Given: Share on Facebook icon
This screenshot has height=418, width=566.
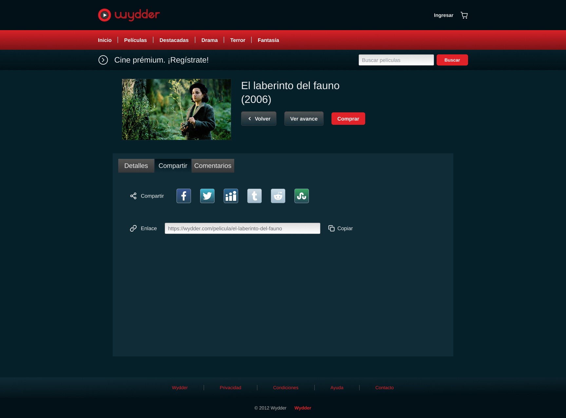Looking at the screenshot, I should tap(184, 196).
